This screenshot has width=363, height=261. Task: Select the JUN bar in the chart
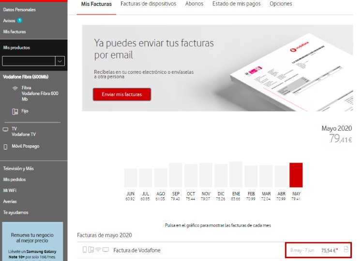coord(131,178)
